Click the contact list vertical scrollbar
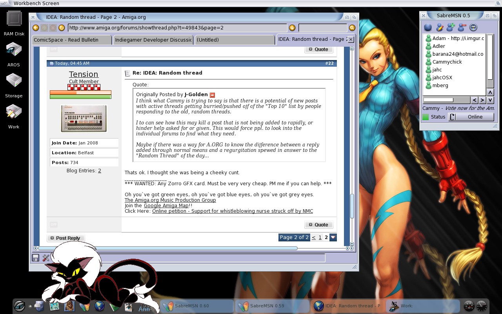This screenshot has width=502, height=314. tap(490, 61)
